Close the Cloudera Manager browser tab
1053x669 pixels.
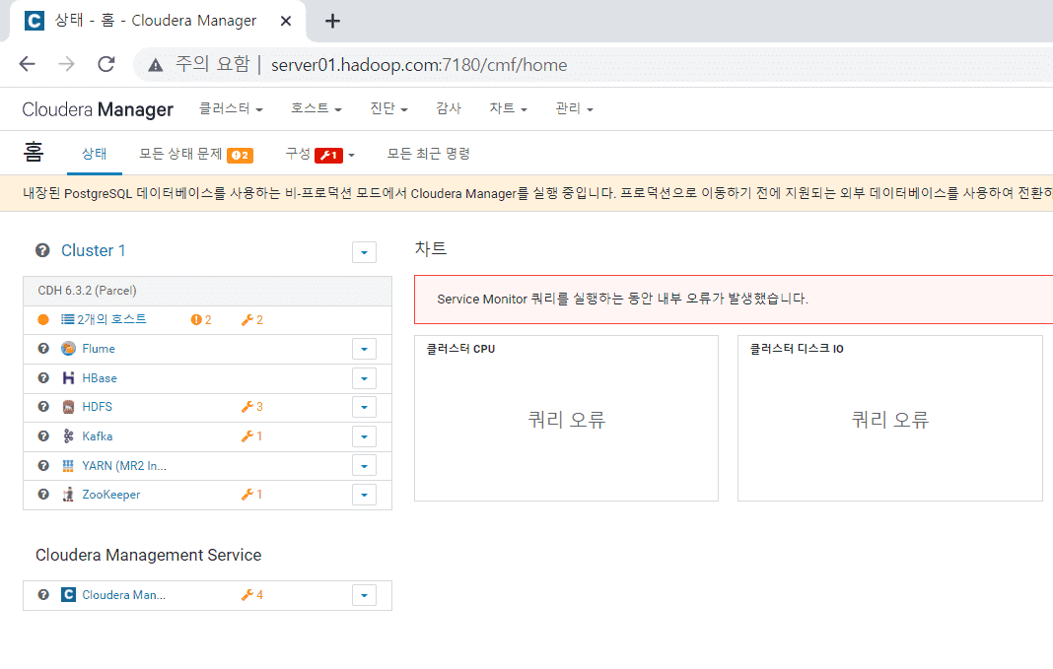point(285,21)
